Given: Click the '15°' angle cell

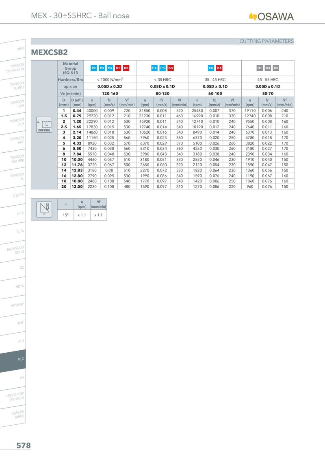Looking at the screenshot, I should 66,215.
